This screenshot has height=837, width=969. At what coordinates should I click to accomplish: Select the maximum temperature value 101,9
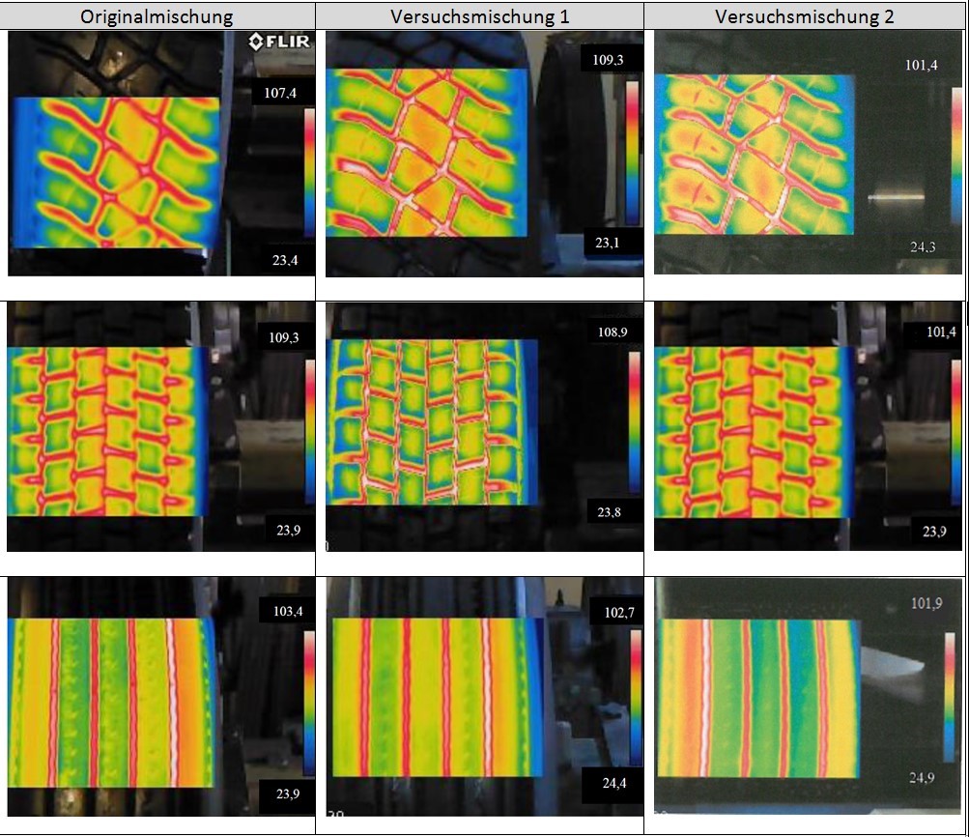point(926,603)
